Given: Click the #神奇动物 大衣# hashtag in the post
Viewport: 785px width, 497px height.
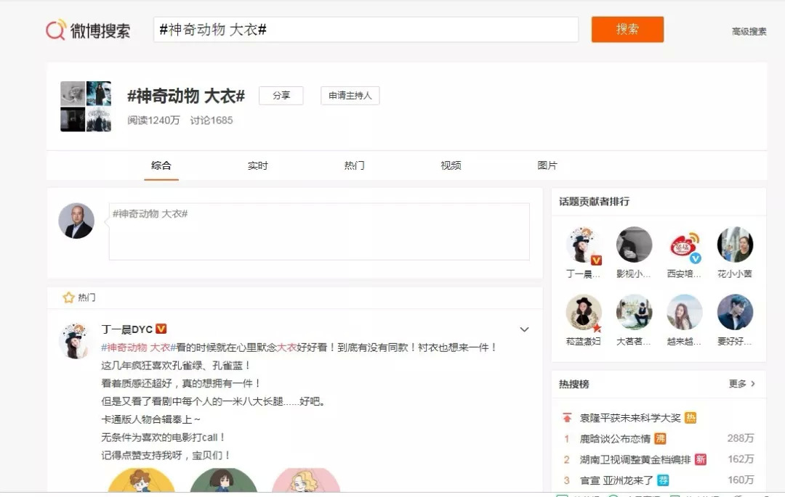Looking at the screenshot, I should (139, 347).
